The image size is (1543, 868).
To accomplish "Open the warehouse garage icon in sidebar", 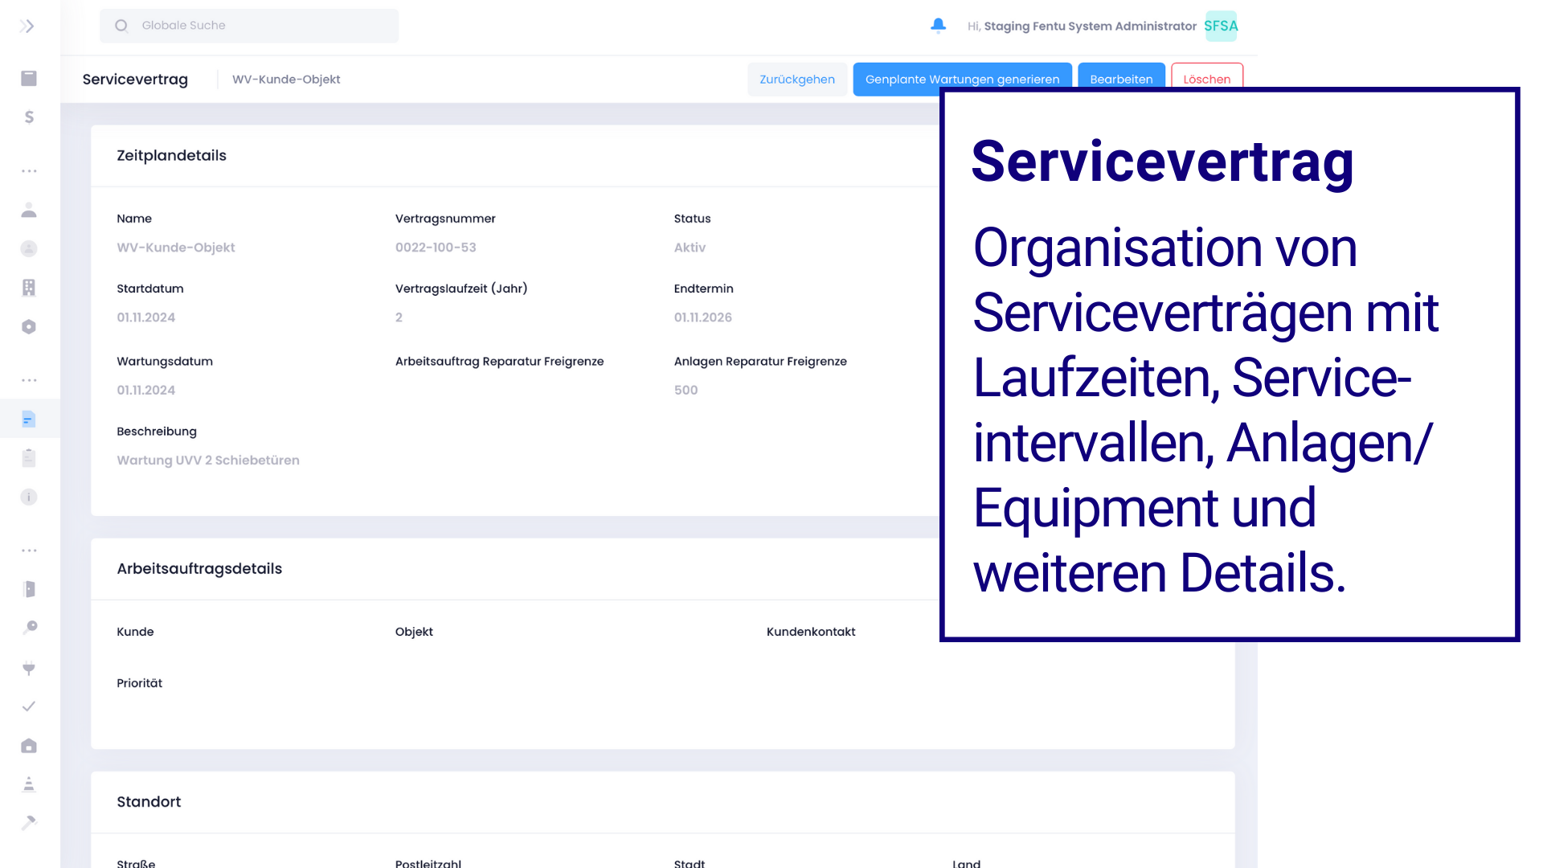I will coord(29,746).
